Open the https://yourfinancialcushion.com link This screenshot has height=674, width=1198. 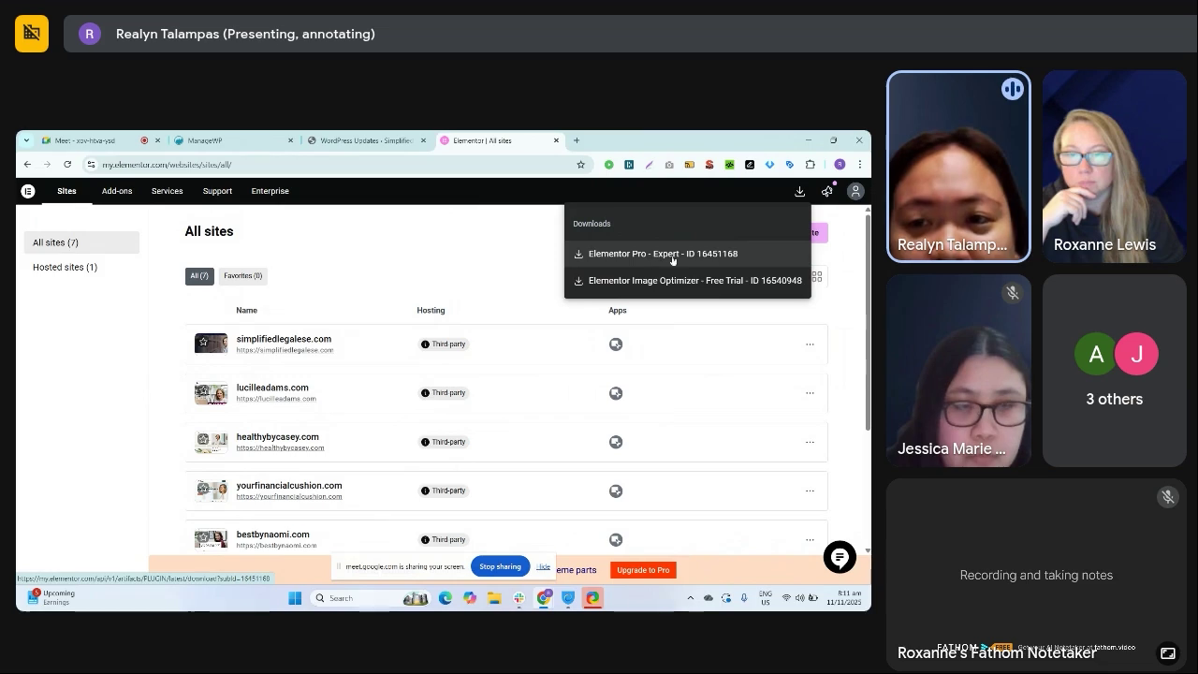click(289, 496)
